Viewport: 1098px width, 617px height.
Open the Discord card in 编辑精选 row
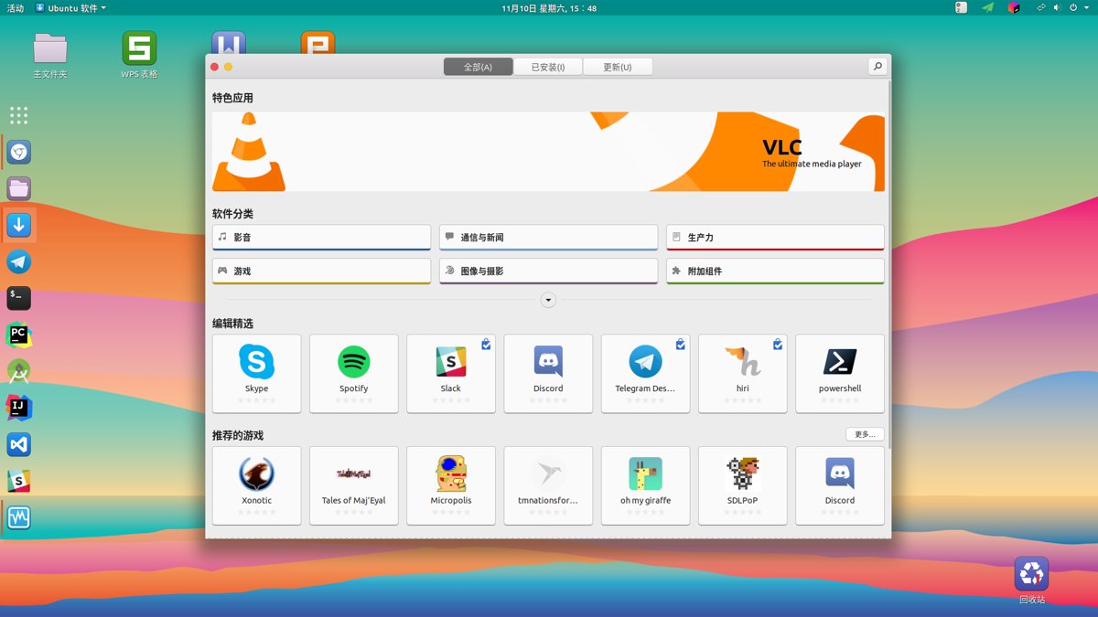coord(548,373)
